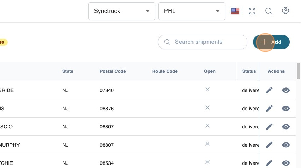Image resolution: width=301 pixels, height=168 pixels.
Task: Sort by the State column header
Action: (x=68, y=71)
